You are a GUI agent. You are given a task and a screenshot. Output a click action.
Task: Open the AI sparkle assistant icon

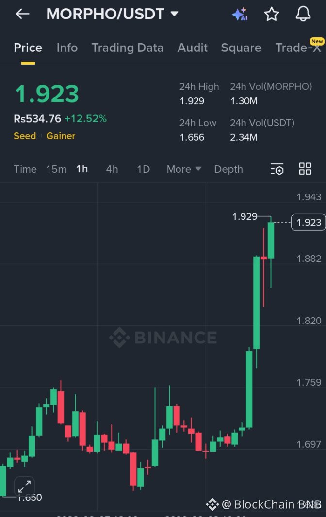tap(240, 14)
